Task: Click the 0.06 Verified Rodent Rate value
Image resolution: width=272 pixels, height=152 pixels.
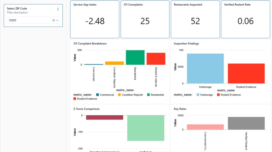Action: [245, 21]
